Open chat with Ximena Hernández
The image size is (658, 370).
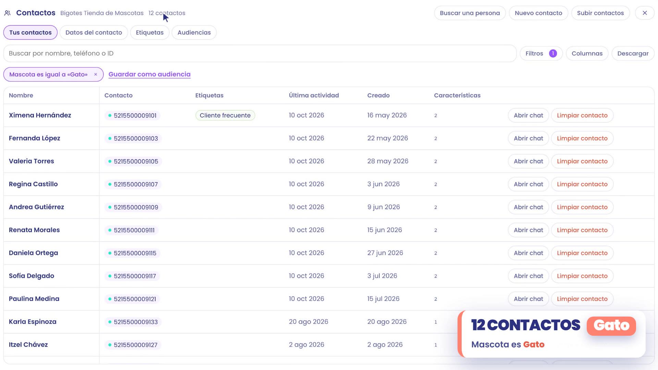528,115
